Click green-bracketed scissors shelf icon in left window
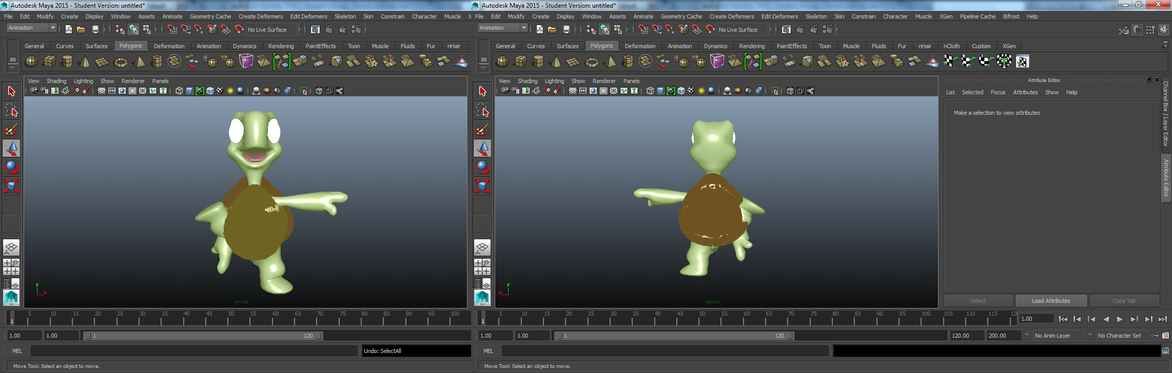1172x373 pixels. [x=282, y=61]
